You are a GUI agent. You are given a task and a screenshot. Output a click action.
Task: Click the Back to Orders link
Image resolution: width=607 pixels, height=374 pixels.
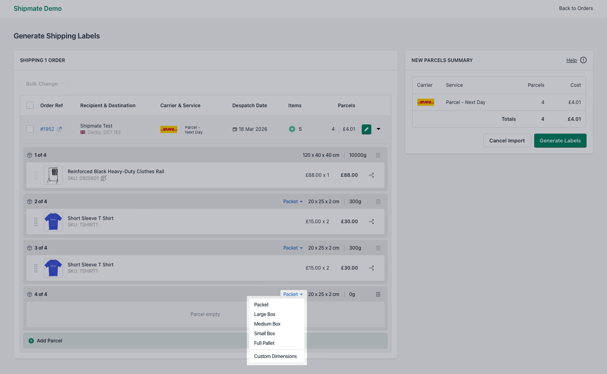click(576, 8)
